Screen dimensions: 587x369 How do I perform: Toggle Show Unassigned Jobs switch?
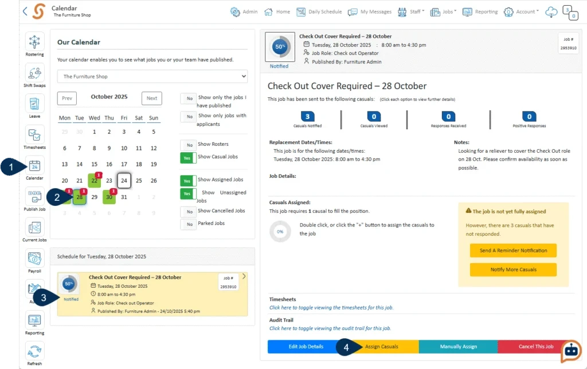188,194
